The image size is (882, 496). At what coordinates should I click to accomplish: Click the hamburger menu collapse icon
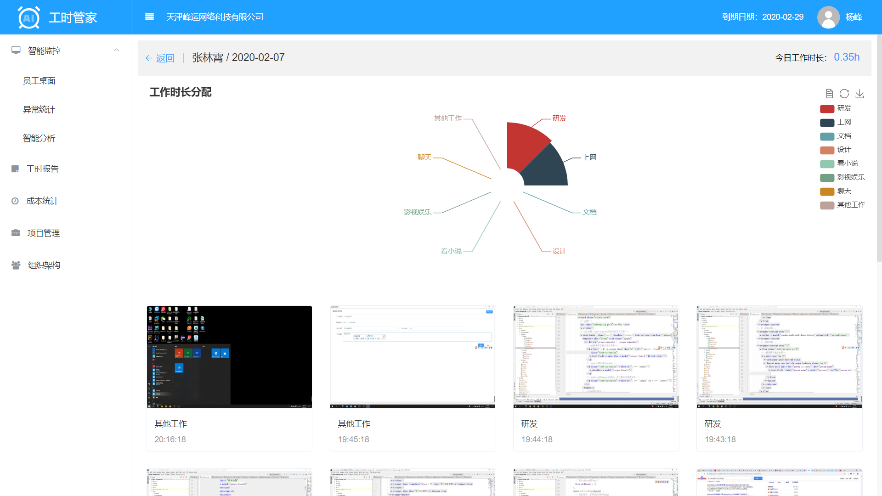(x=149, y=17)
